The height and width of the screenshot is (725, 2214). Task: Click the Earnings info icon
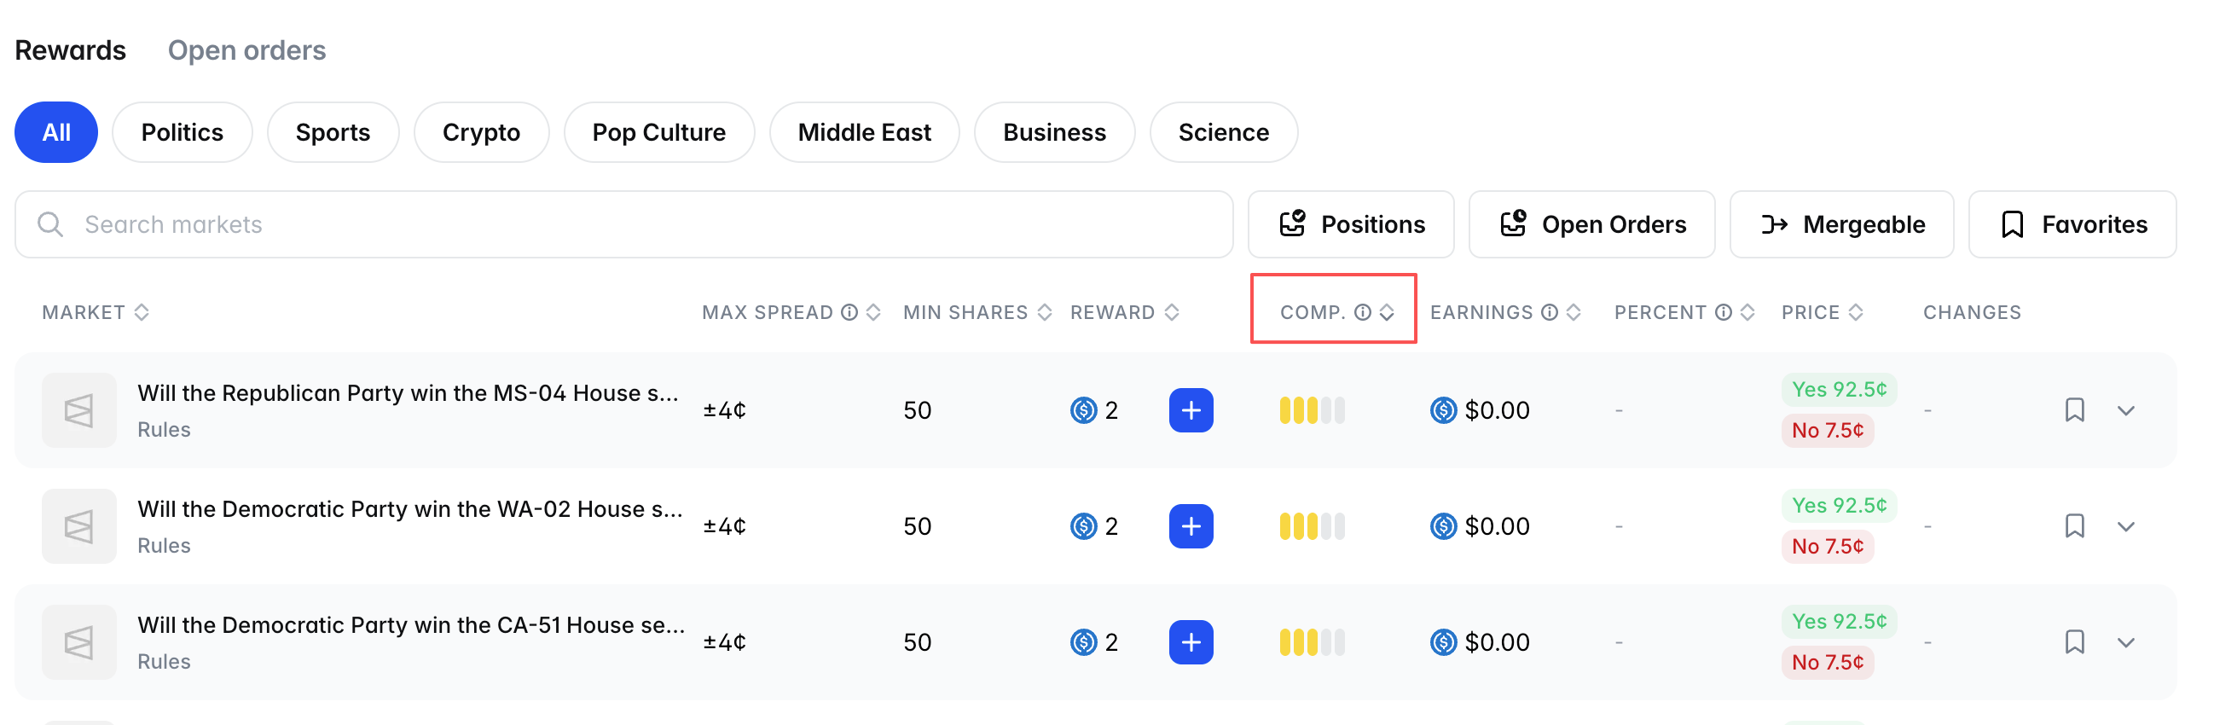[x=1549, y=312]
